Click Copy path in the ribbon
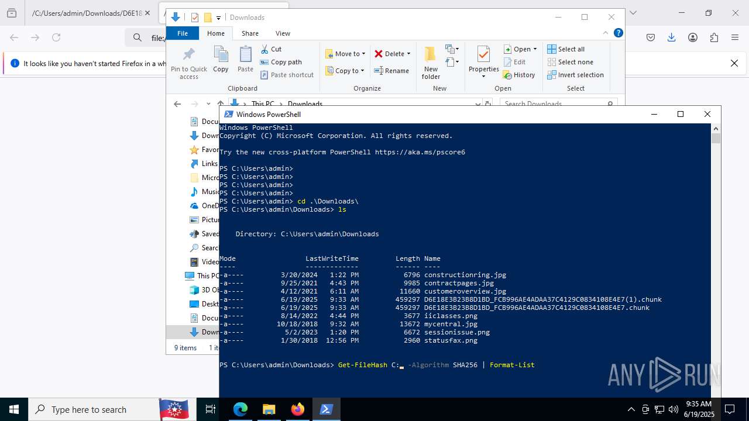749x421 pixels. [x=281, y=62]
